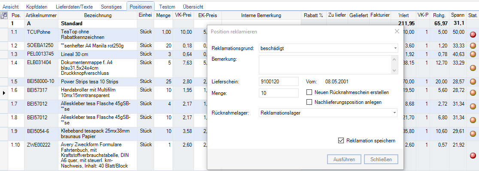Image resolution: width=479 pixels, height=171 pixels.
Task: Click status ball for Dokumentenmappe row
Action: pyautogui.click(x=473, y=68)
